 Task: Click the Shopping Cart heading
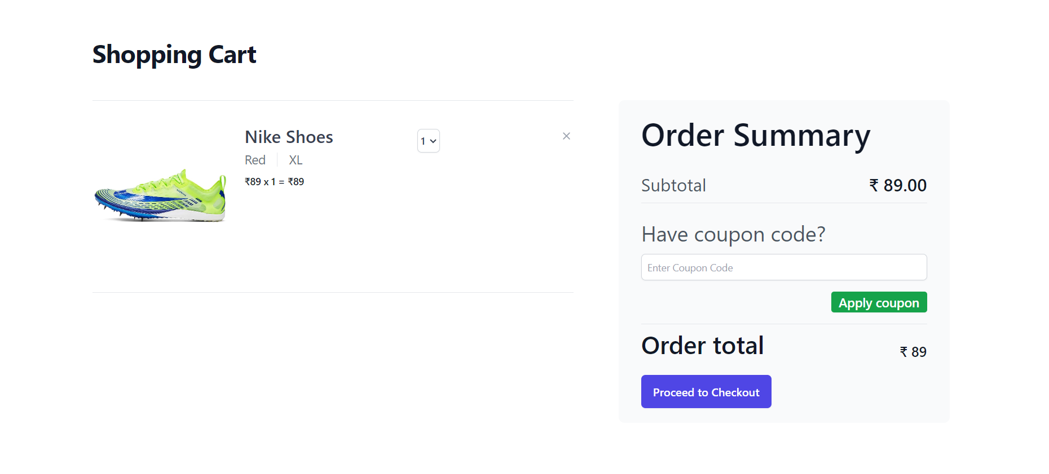pos(174,55)
